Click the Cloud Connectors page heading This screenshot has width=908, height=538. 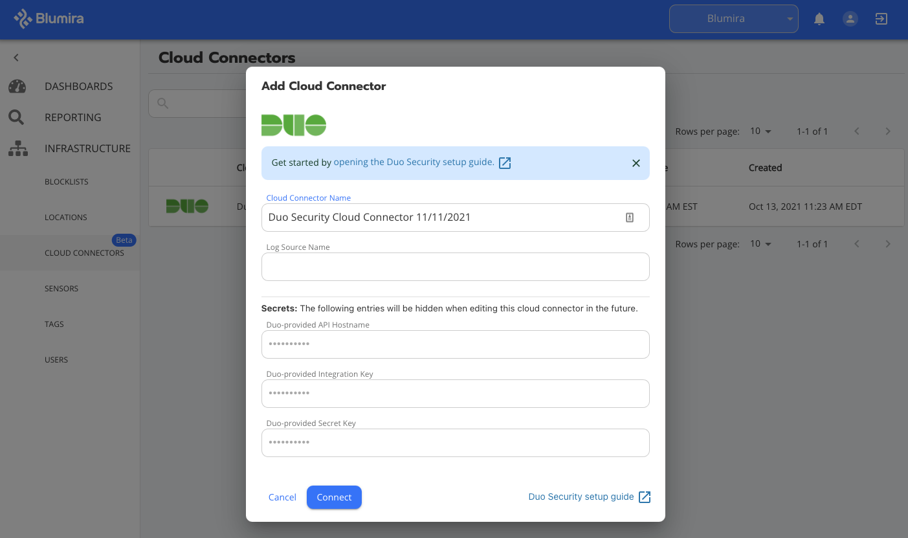[227, 58]
